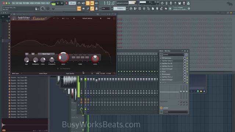Open the EDIT menu
Screen dimensions: 235x132
click(17, 3)
